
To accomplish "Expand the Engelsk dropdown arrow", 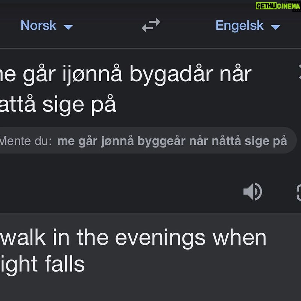I will tap(275, 27).
